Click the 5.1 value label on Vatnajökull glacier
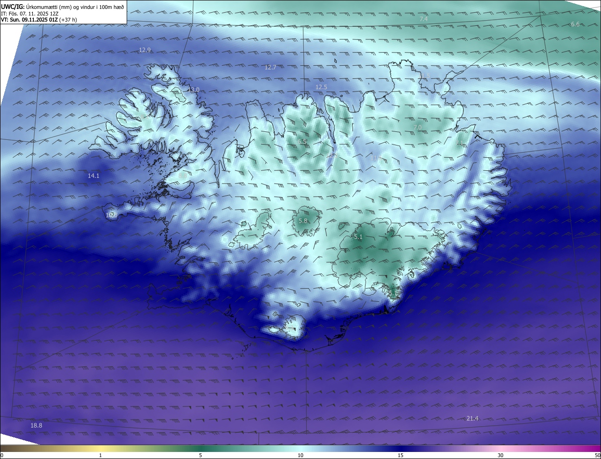 pyautogui.click(x=358, y=237)
